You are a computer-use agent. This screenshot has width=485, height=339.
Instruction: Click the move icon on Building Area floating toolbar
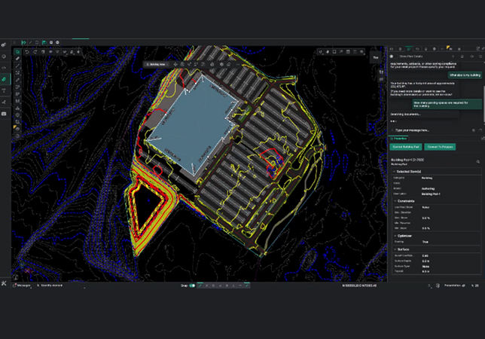(175, 65)
